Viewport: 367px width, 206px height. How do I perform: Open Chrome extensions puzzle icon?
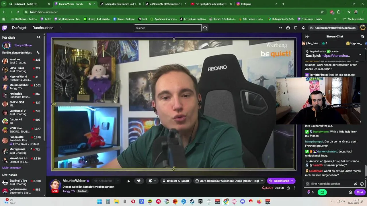click(339, 12)
